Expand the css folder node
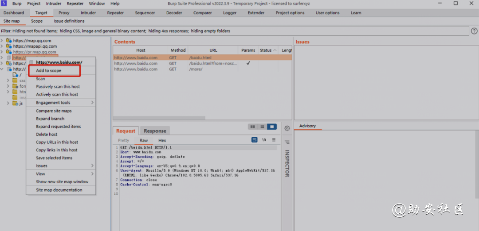 (x=8, y=81)
